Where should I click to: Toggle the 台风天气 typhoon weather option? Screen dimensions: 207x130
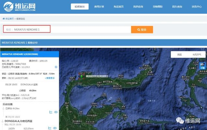click(197, 55)
